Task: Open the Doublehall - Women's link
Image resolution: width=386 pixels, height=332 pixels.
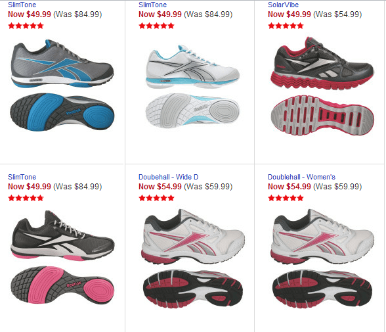Action: tap(301, 177)
